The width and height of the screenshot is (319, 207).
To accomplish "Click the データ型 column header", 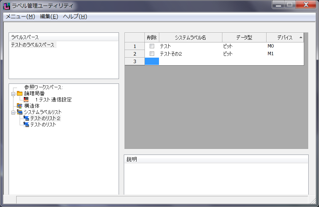I will 244,38.
